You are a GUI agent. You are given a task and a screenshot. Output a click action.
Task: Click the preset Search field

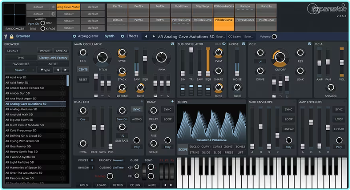tap(21, 70)
